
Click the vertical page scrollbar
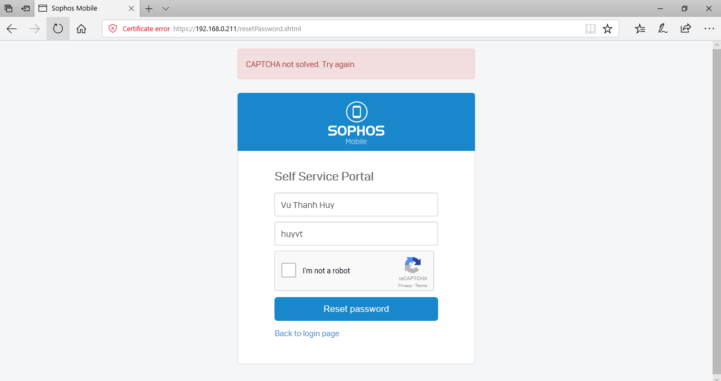tap(717, 211)
